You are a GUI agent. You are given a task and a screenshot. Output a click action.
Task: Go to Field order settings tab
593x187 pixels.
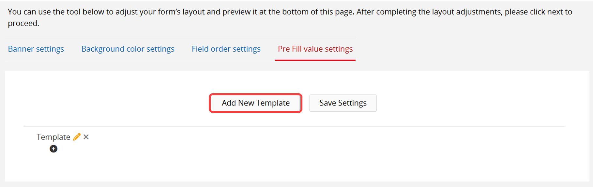click(226, 49)
